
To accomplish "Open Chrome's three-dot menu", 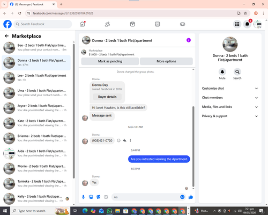I will coord(263,13).
